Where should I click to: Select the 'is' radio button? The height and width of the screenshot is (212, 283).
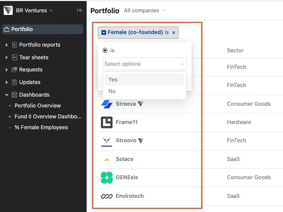pyautogui.click(x=105, y=50)
